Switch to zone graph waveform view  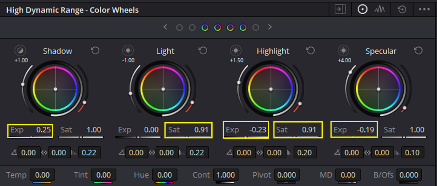tap(379, 10)
